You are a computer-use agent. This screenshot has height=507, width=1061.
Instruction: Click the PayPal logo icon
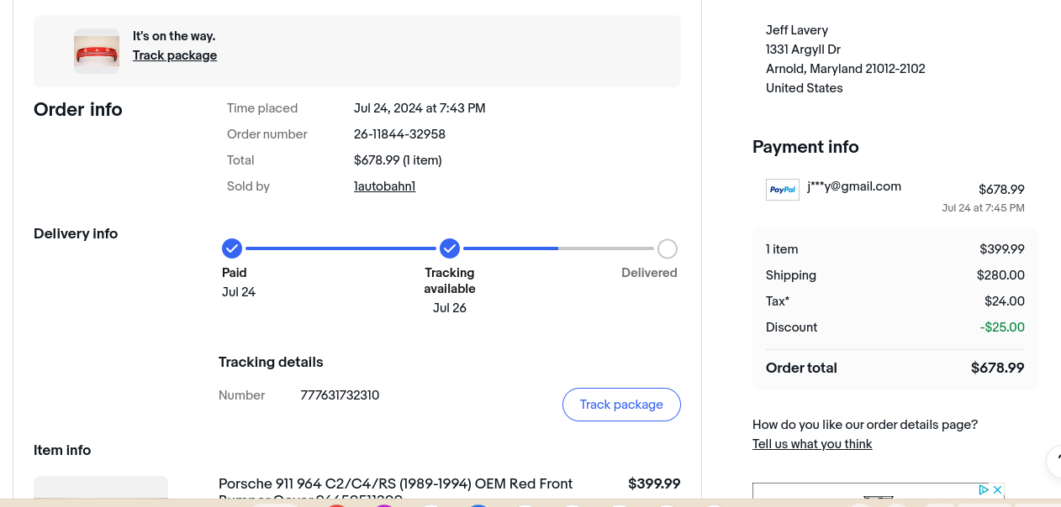point(783,190)
